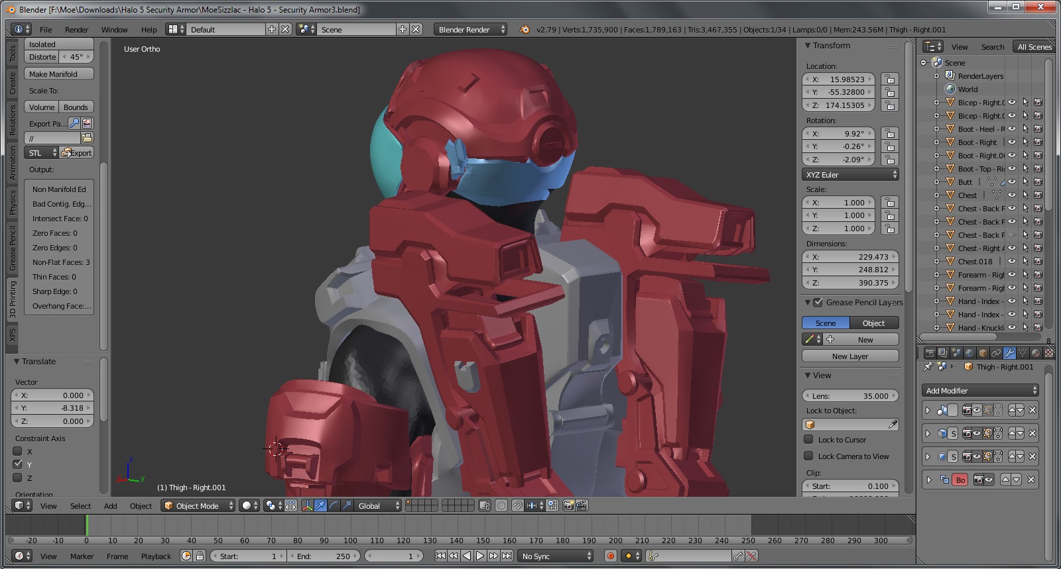Open the Render menu
The width and height of the screenshot is (1061, 569).
coord(76,29)
